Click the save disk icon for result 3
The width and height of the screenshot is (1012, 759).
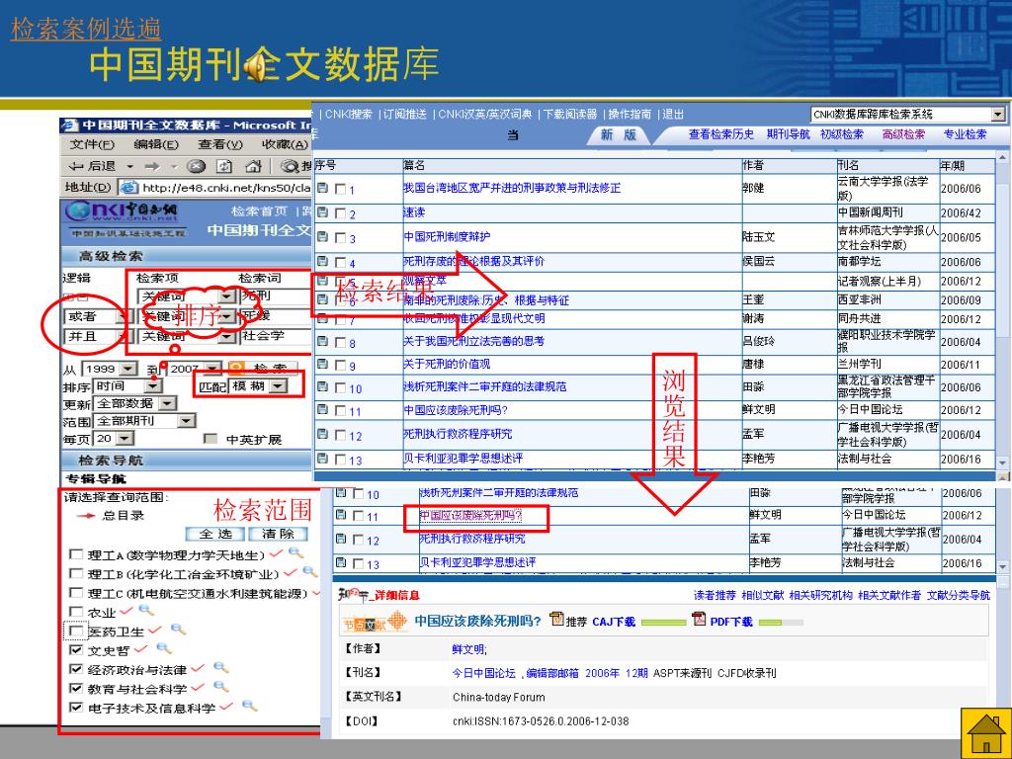323,237
